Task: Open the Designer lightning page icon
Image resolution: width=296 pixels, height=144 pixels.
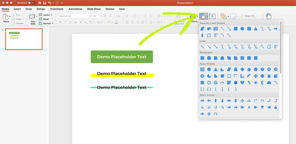Action: coord(269,16)
